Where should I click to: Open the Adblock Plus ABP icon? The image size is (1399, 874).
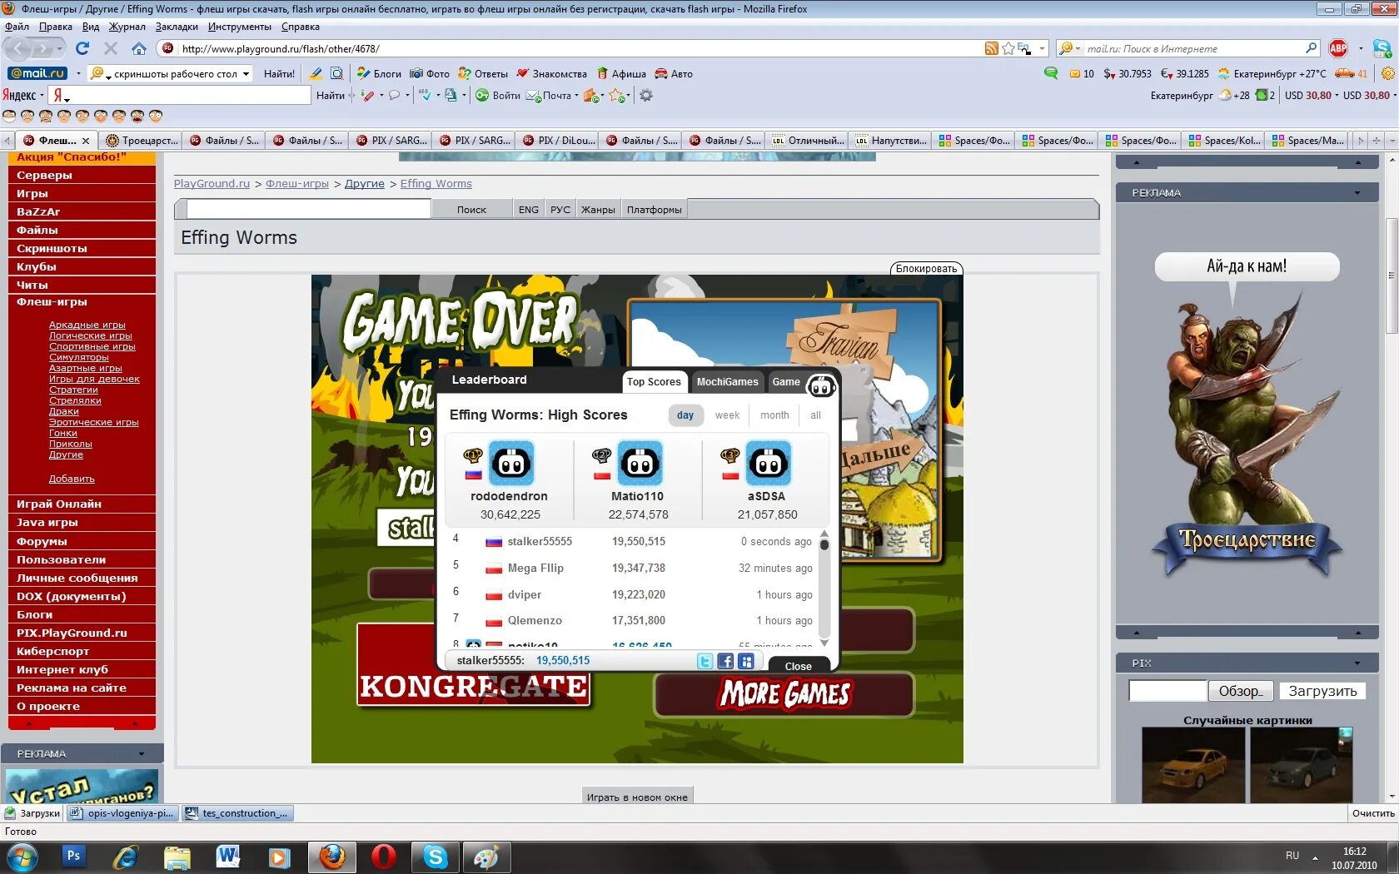[1338, 48]
